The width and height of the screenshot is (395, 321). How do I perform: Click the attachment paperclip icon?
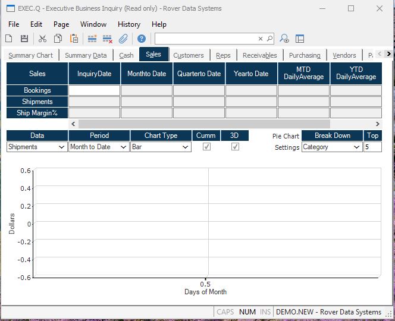123,39
